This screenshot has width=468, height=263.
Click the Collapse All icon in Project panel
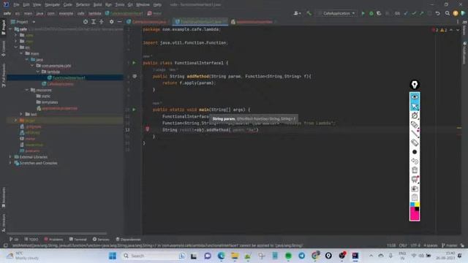102,22
